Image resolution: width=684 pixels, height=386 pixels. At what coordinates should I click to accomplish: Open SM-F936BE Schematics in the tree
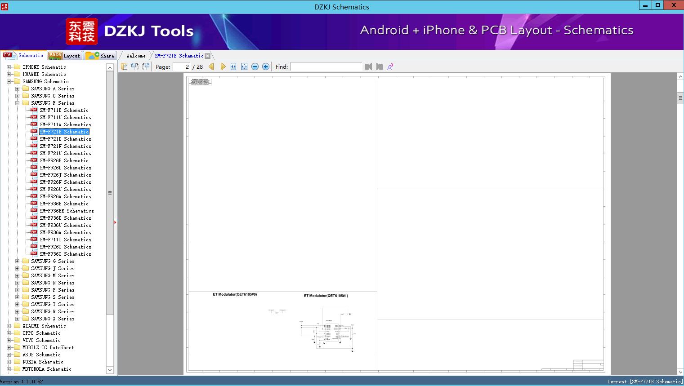[x=67, y=211]
